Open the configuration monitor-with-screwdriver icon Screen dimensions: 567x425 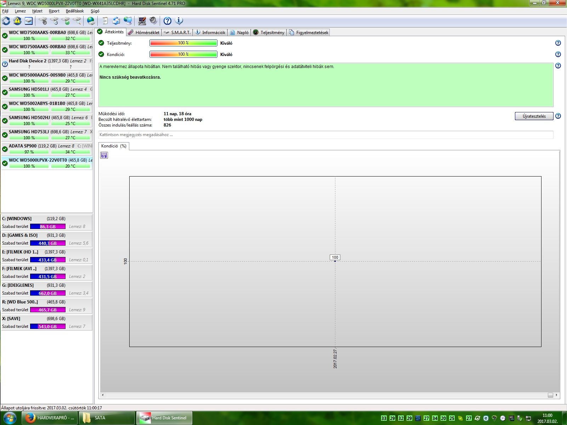142,21
